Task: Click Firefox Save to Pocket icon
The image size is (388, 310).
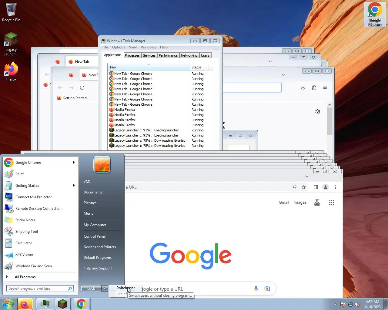Action: (x=303, y=87)
